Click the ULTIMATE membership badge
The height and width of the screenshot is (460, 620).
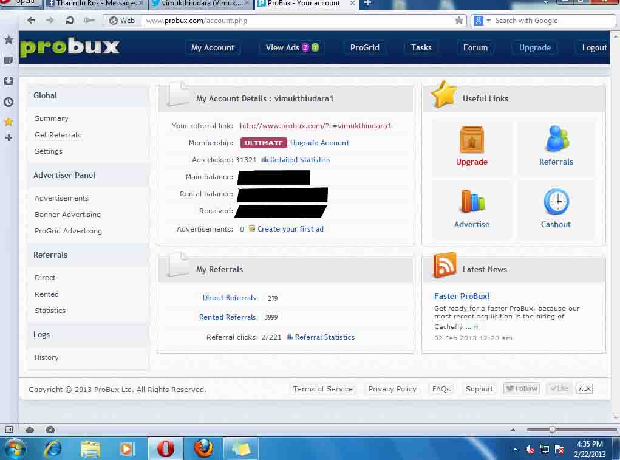pos(263,143)
